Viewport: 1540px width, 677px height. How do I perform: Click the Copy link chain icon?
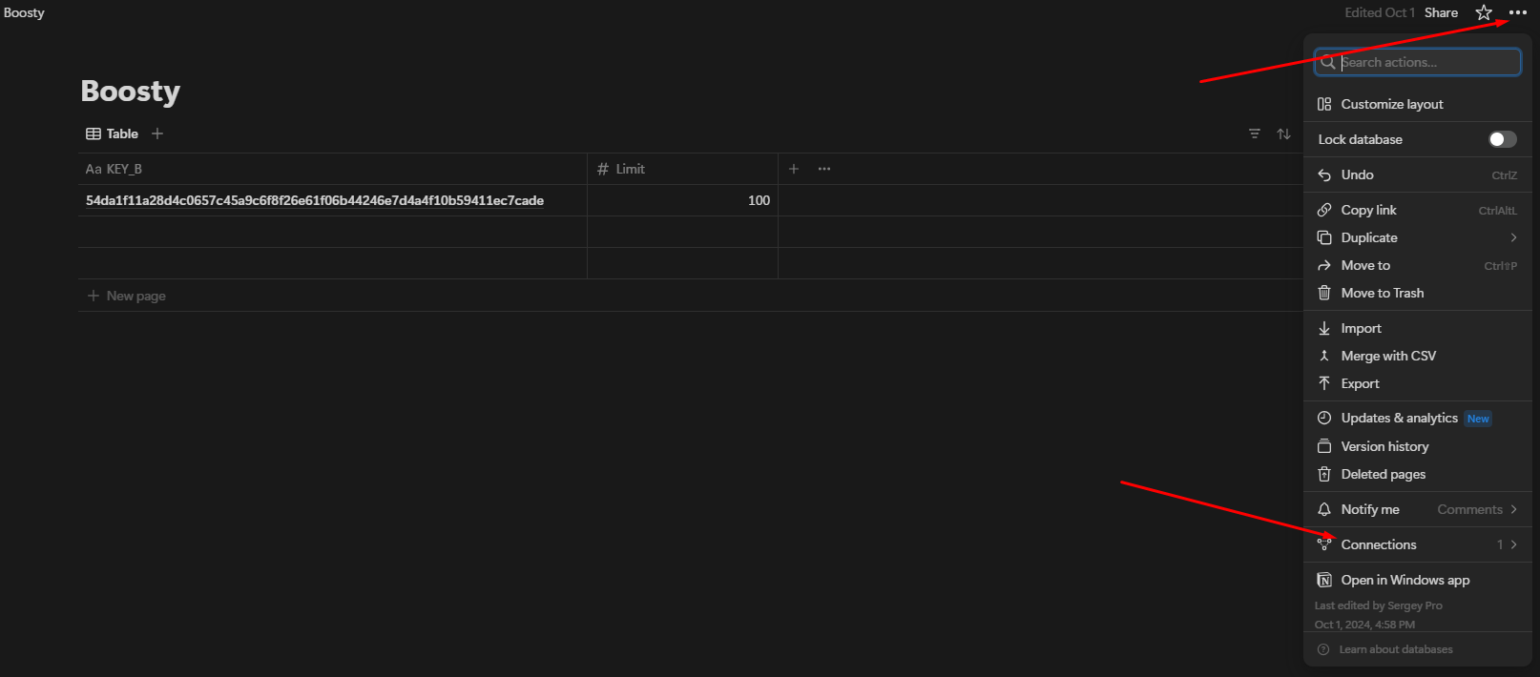point(1324,210)
